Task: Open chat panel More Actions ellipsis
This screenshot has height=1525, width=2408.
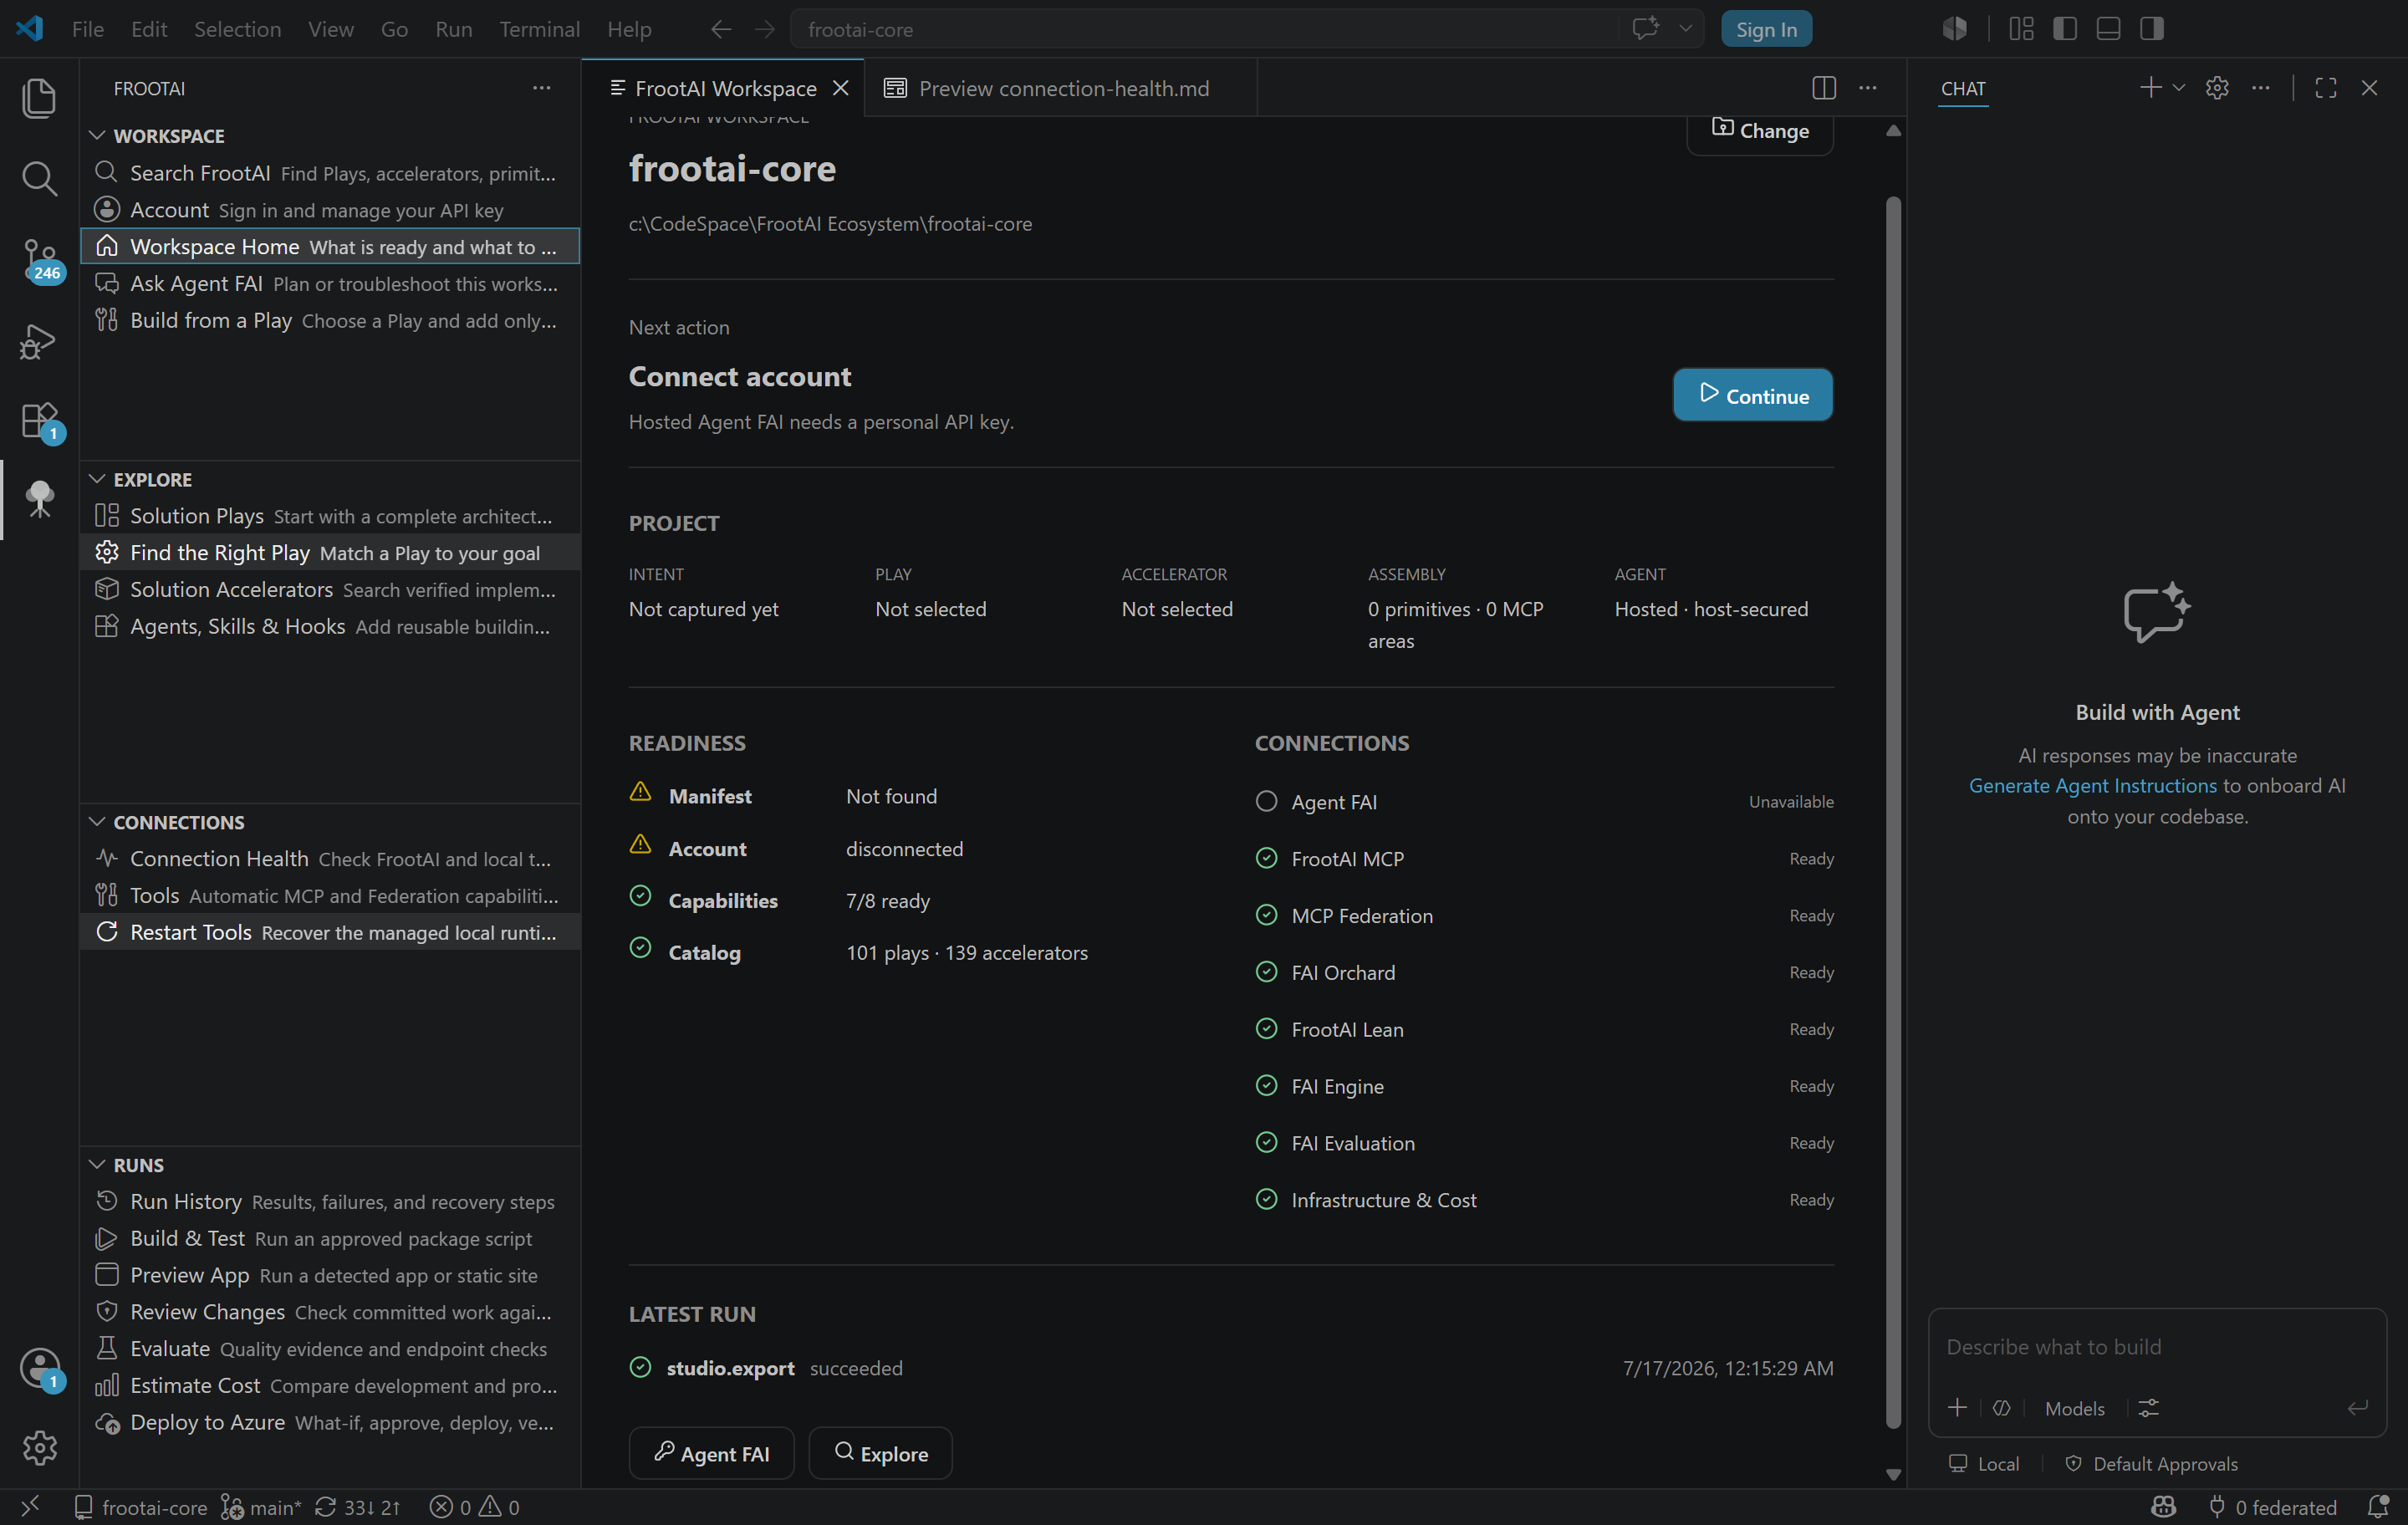Action: click(x=2260, y=88)
